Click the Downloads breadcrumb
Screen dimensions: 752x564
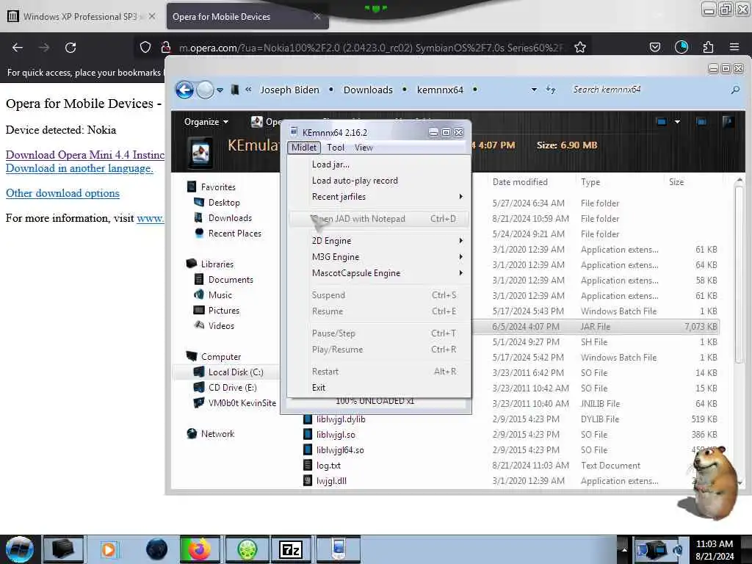pos(368,90)
